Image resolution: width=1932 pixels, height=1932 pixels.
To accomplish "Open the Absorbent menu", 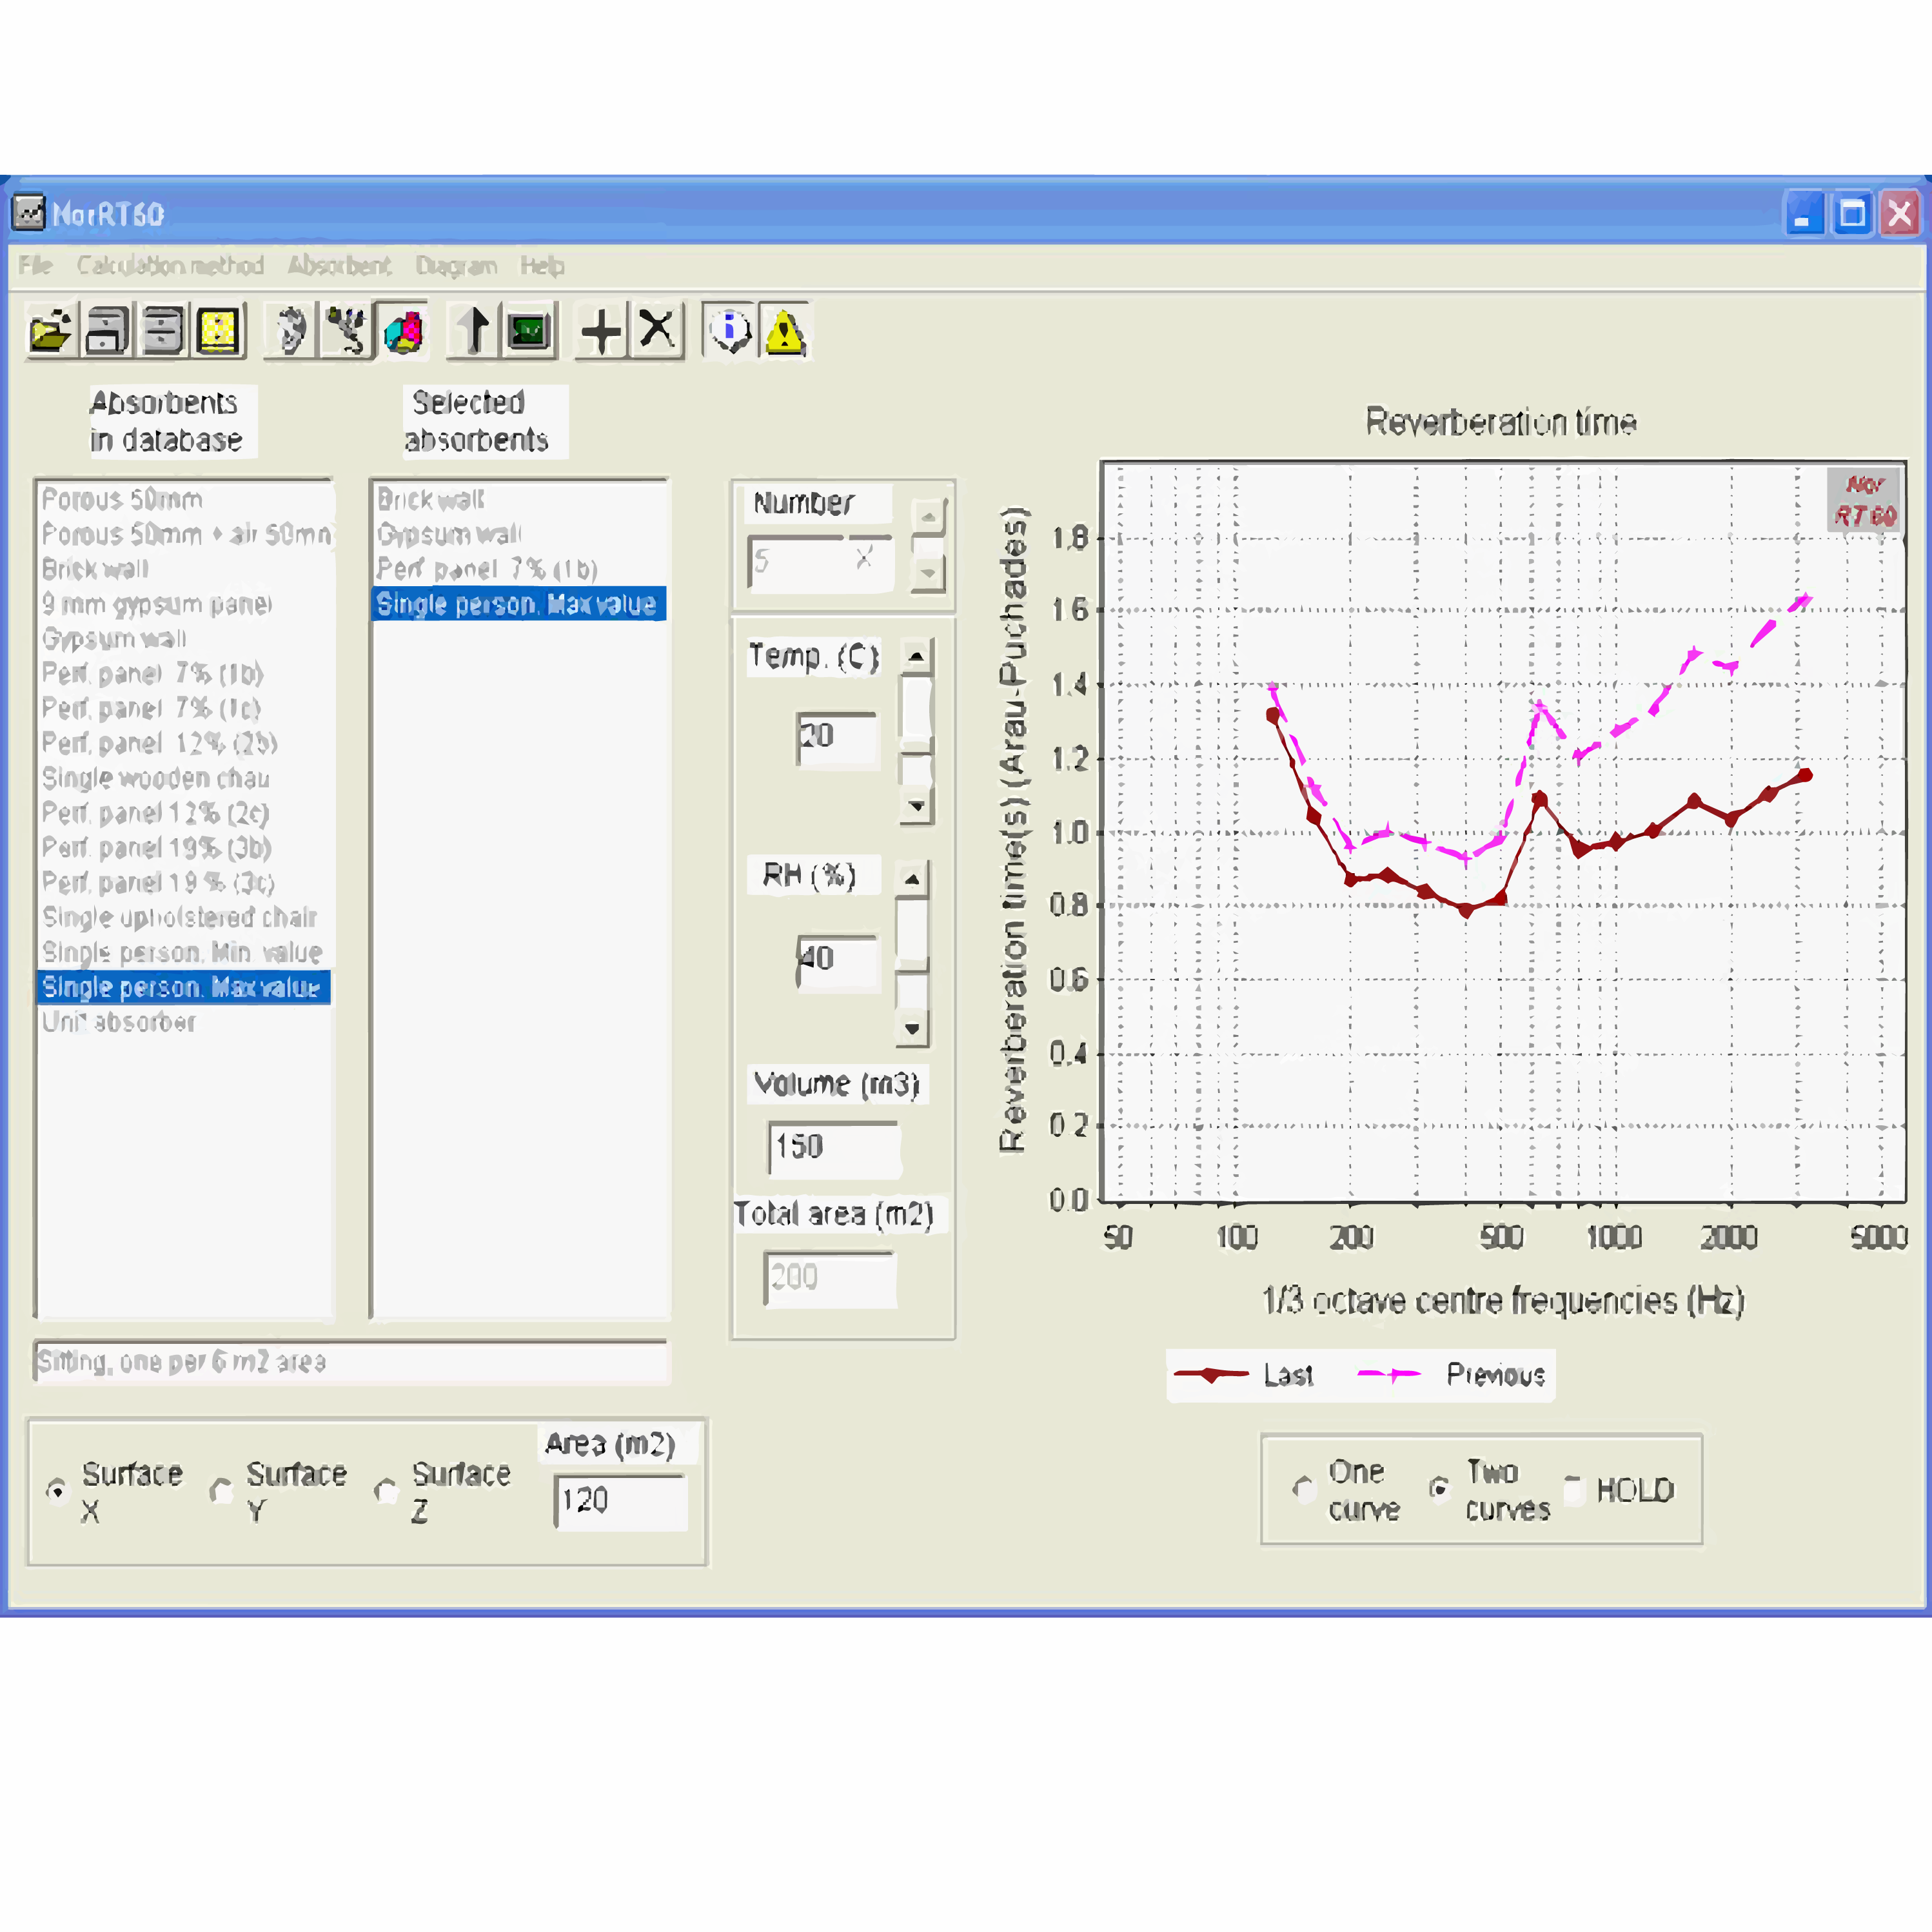I will (339, 266).
